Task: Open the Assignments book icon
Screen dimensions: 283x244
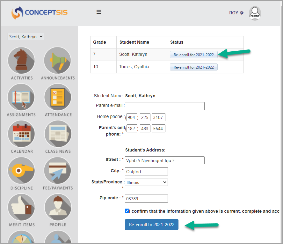Action: coord(21,97)
